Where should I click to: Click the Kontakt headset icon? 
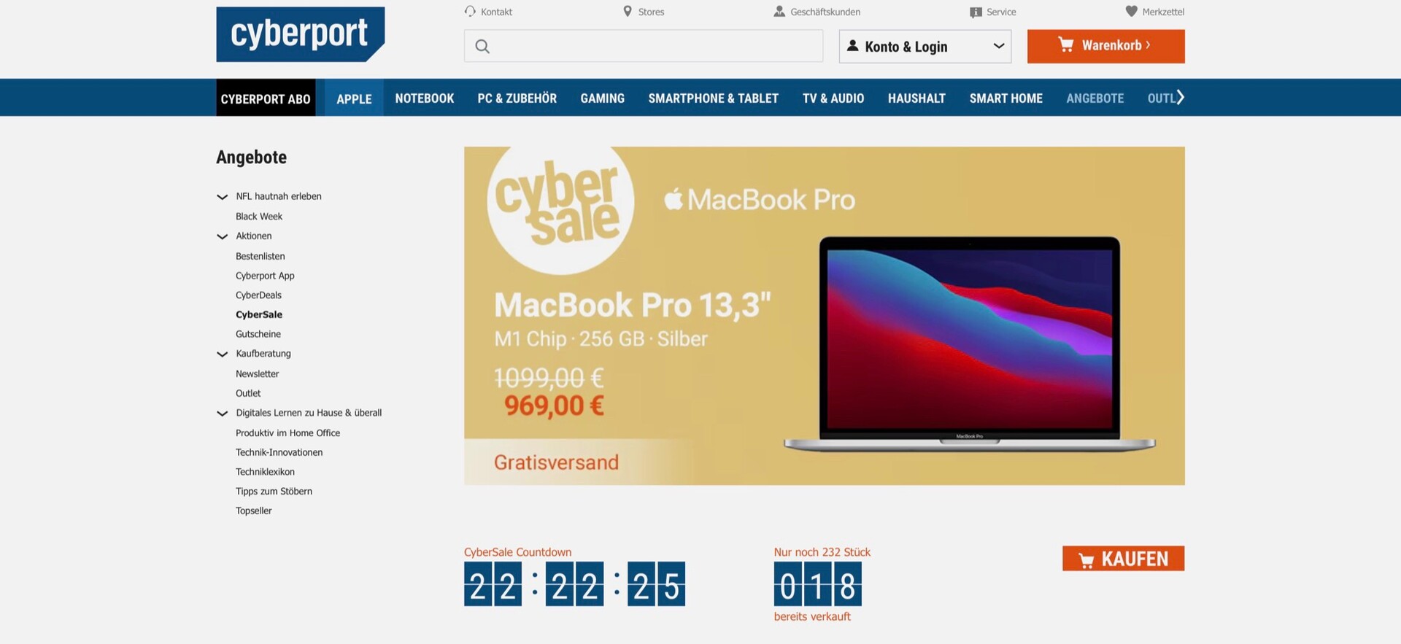(x=470, y=11)
